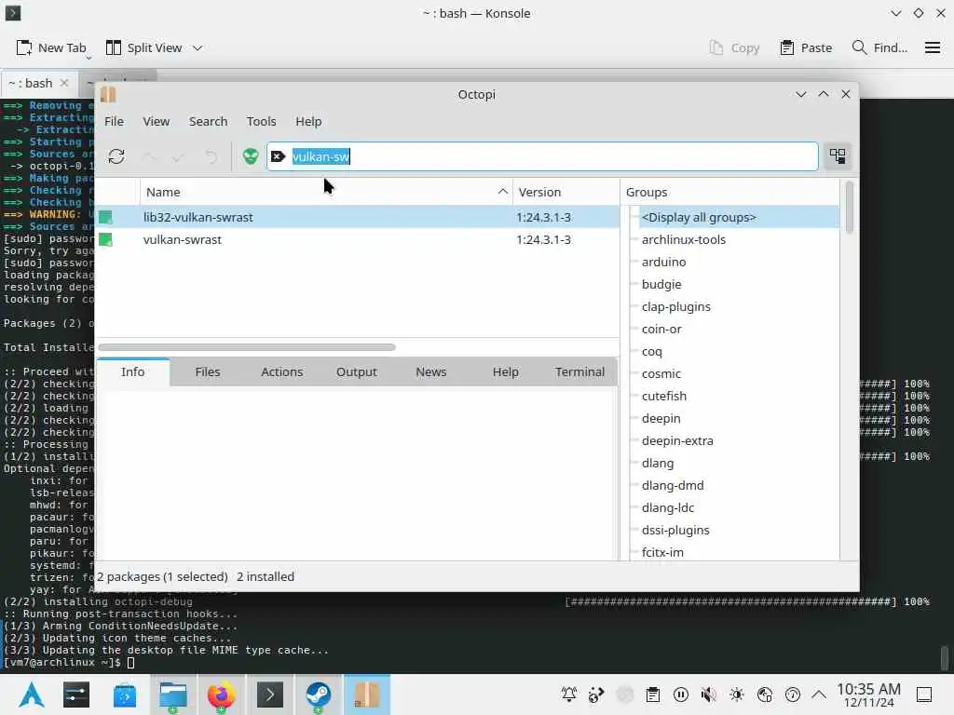Screen dimensions: 954x715
Task: Select the vulkan-swrast package row
Action: coord(358,239)
